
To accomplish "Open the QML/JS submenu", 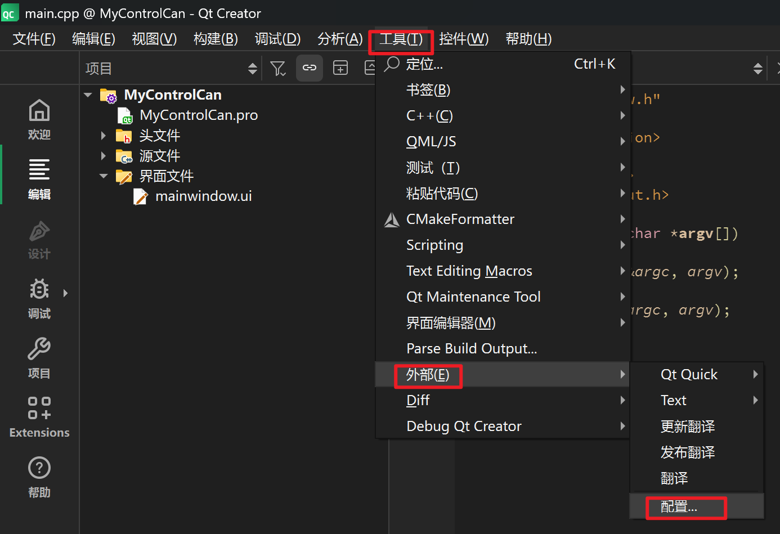I will [503, 142].
